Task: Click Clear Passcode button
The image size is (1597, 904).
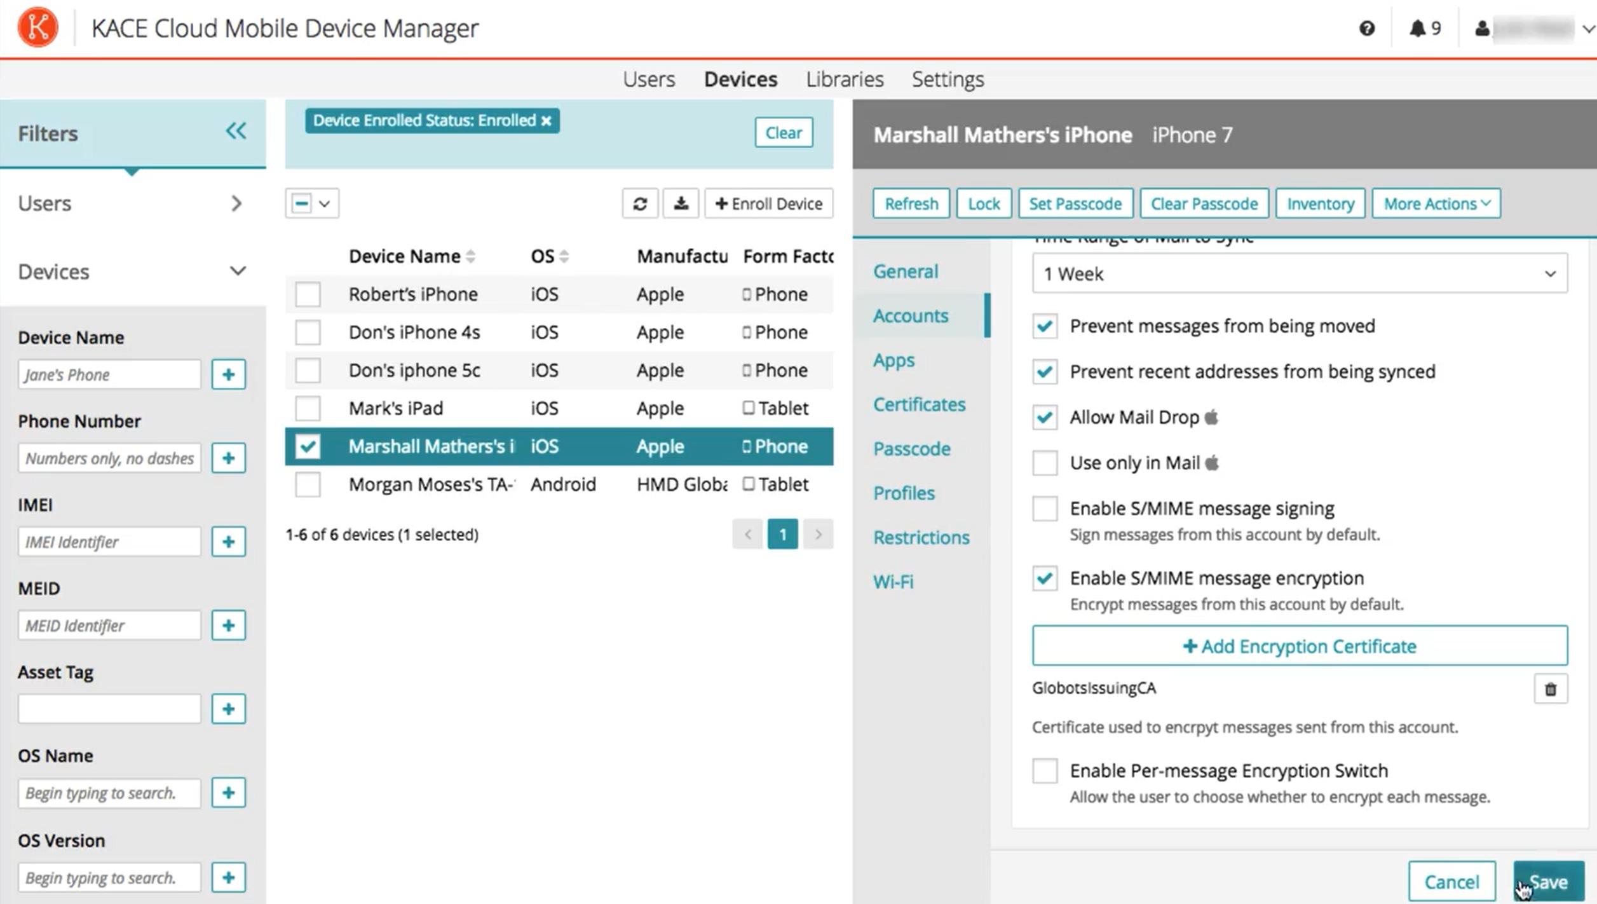Action: (x=1204, y=203)
